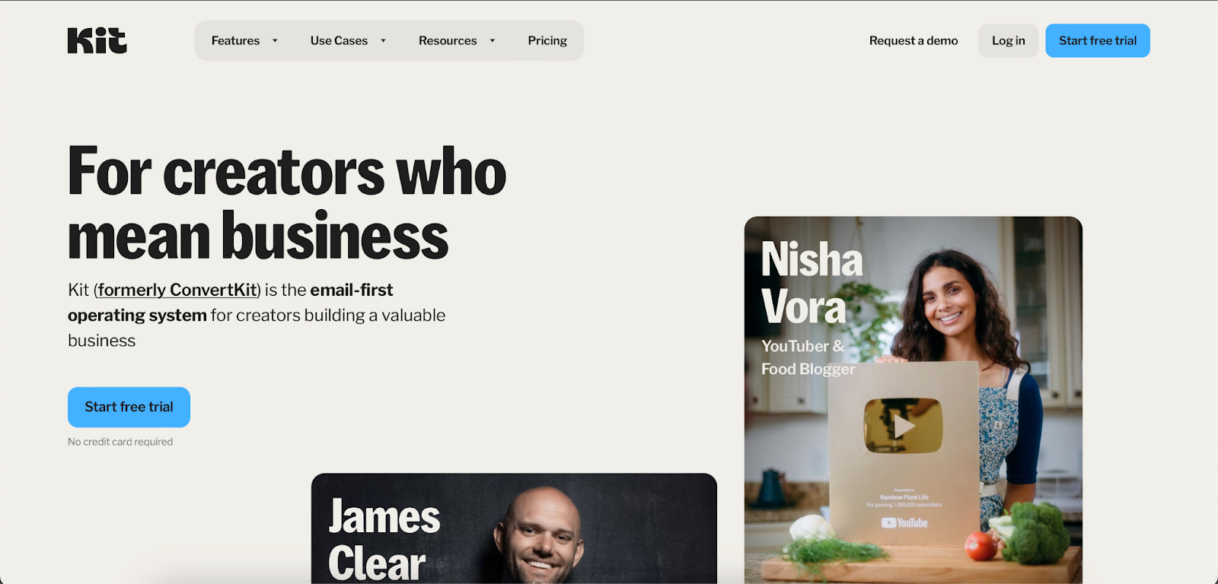Open the Use Cases menu
The width and height of the screenshot is (1218, 584).
point(348,40)
